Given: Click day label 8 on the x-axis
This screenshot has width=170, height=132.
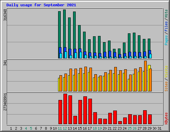Looking at the screenshot, I should (46, 128).
